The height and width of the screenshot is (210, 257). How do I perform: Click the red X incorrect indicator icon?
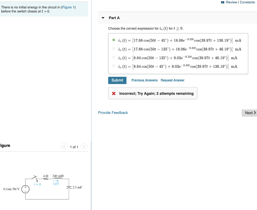[x=113, y=93]
